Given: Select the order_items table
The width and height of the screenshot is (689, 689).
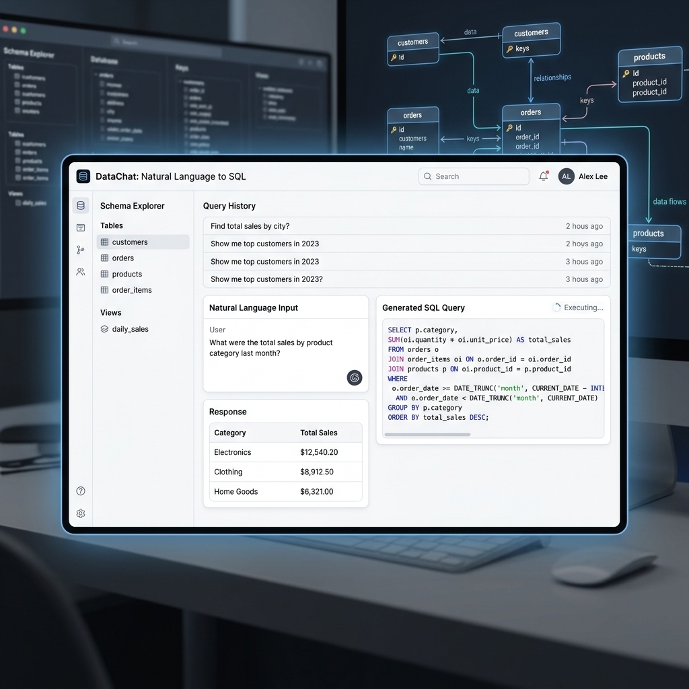Looking at the screenshot, I should (133, 290).
